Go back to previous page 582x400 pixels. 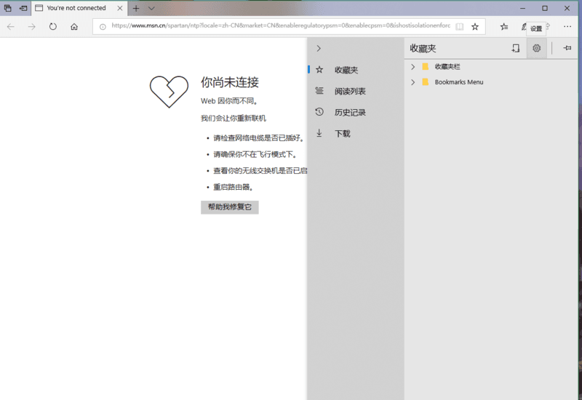(x=11, y=26)
